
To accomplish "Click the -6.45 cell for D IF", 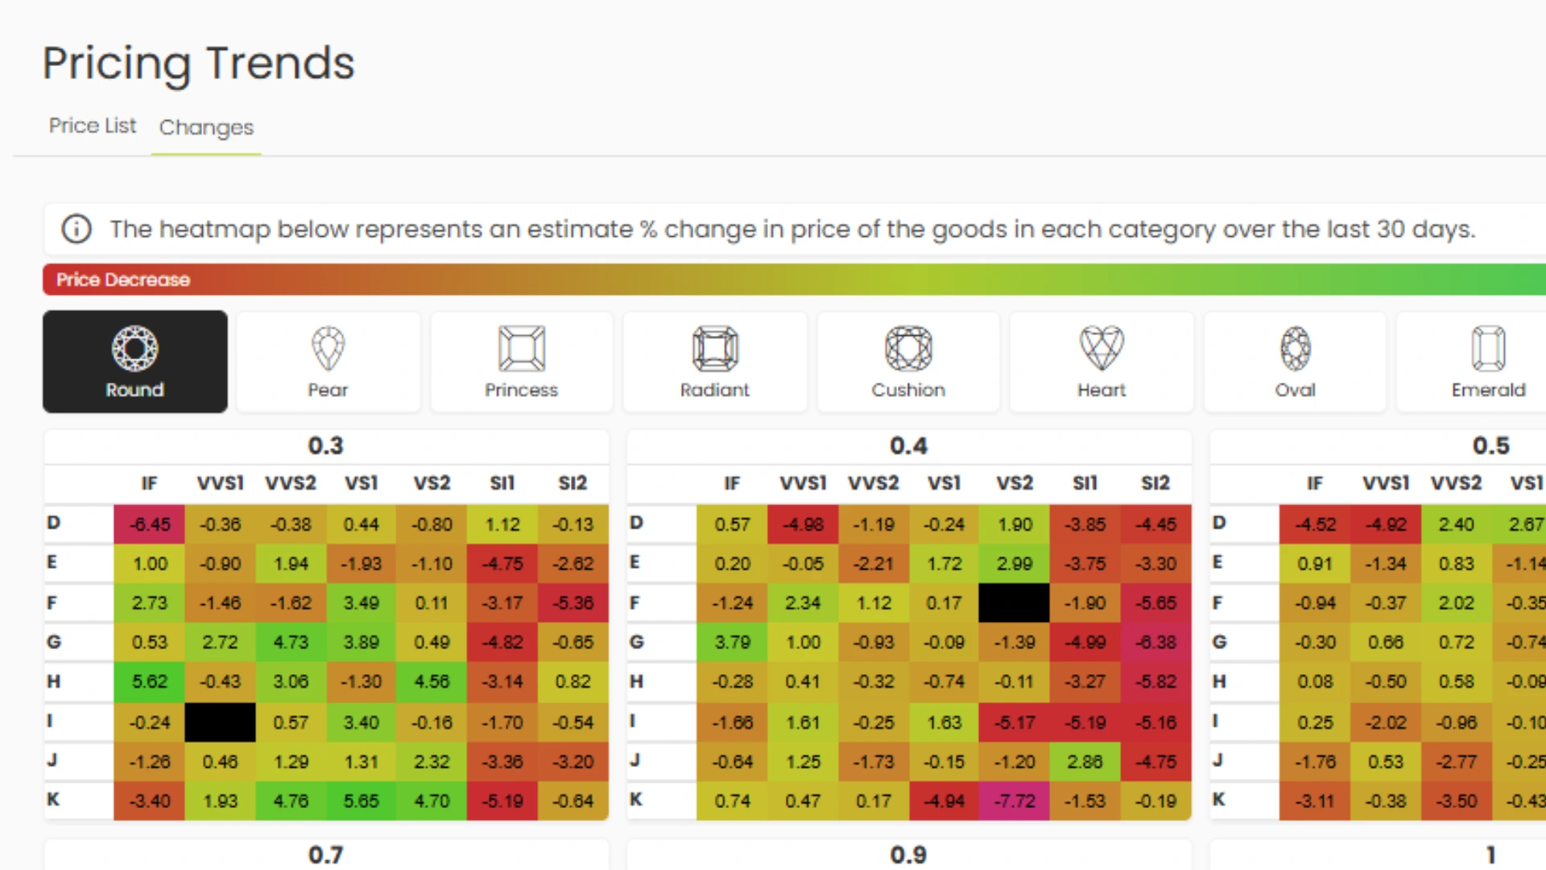I will [x=150, y=524].
